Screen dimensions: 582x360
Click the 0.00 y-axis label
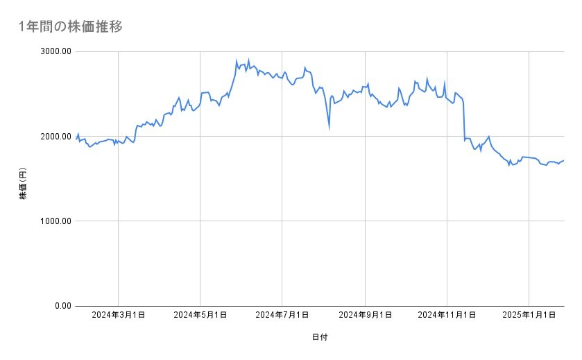pyautogui.click(x=60, y=306)
